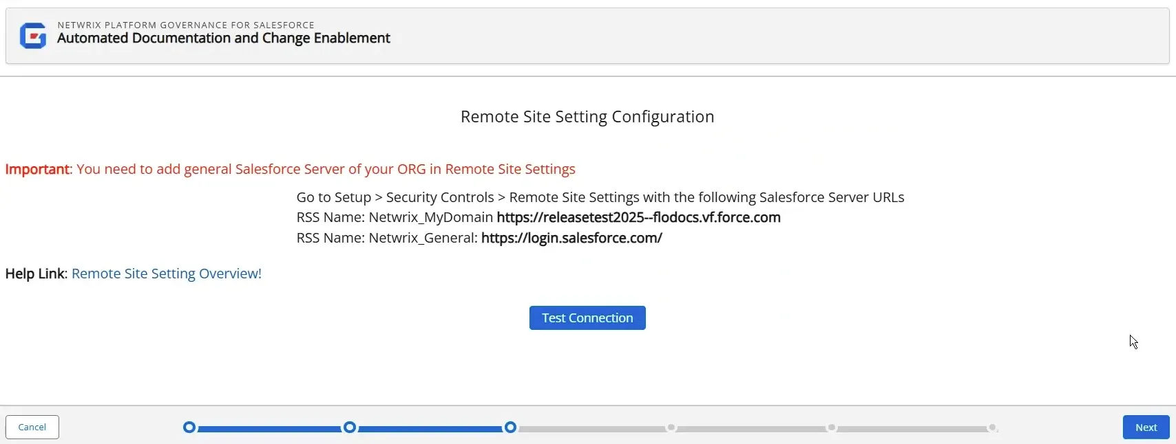Image resolution: width=1176 pixels, height=444 pixels.
Task: Select the second progress step marker
Action: coord(350,428)
